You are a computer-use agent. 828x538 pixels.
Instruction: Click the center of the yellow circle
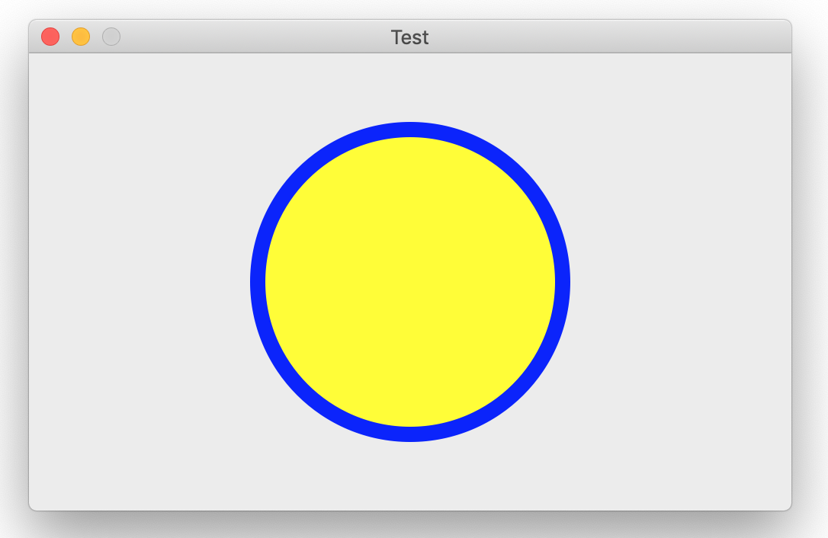tap(410, 282)
